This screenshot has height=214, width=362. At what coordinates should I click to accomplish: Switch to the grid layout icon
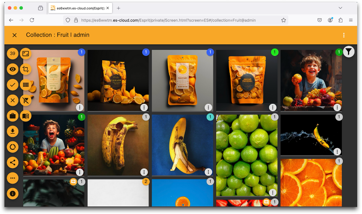tap(26, 85)
